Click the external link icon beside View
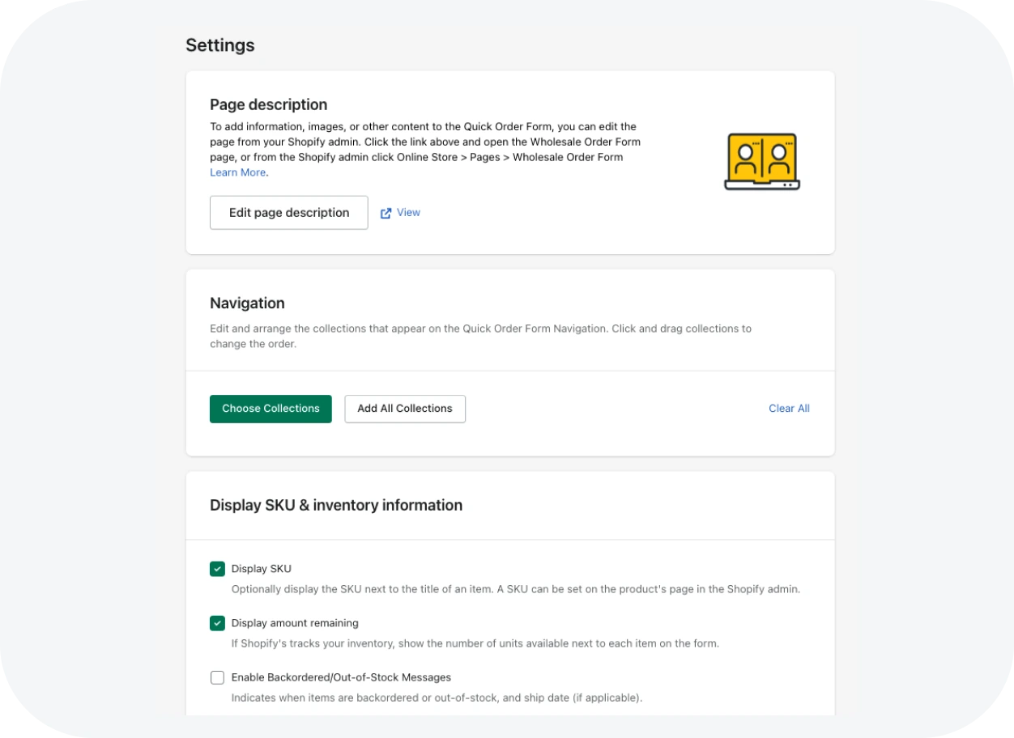 [x=386, y=213]
